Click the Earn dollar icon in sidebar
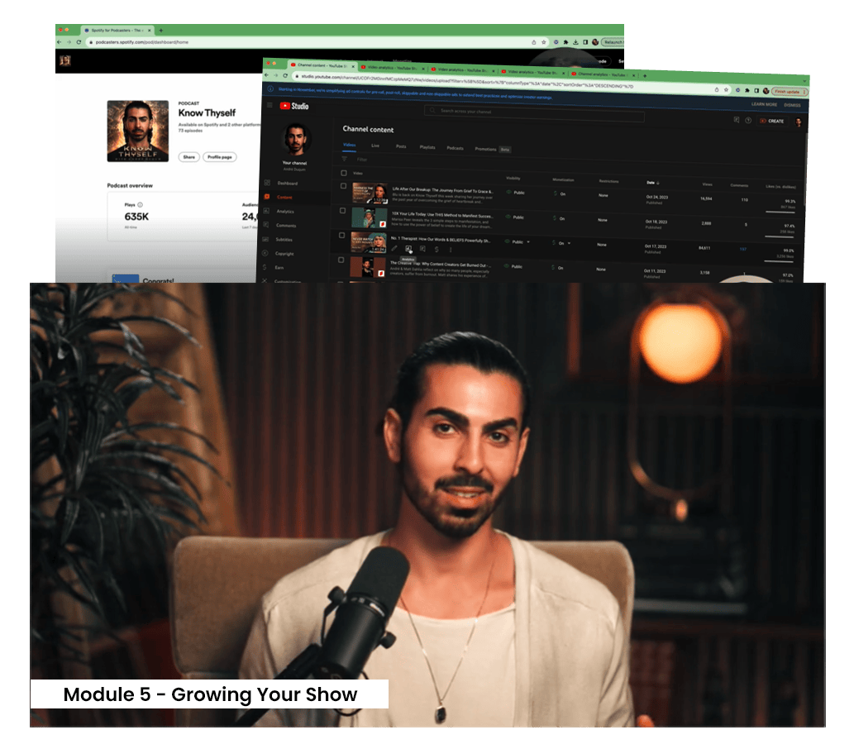Image resolution: width=854 pixels, height=744 pixels. 265,267
